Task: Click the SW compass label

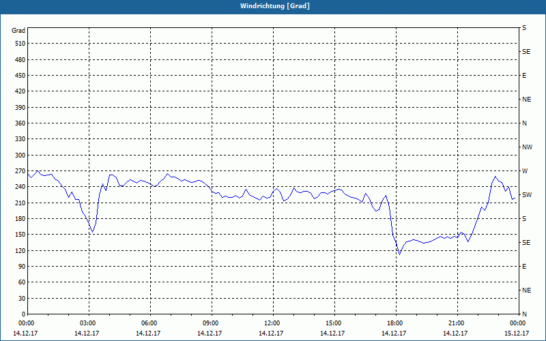Action: click(x=527, y=195)
